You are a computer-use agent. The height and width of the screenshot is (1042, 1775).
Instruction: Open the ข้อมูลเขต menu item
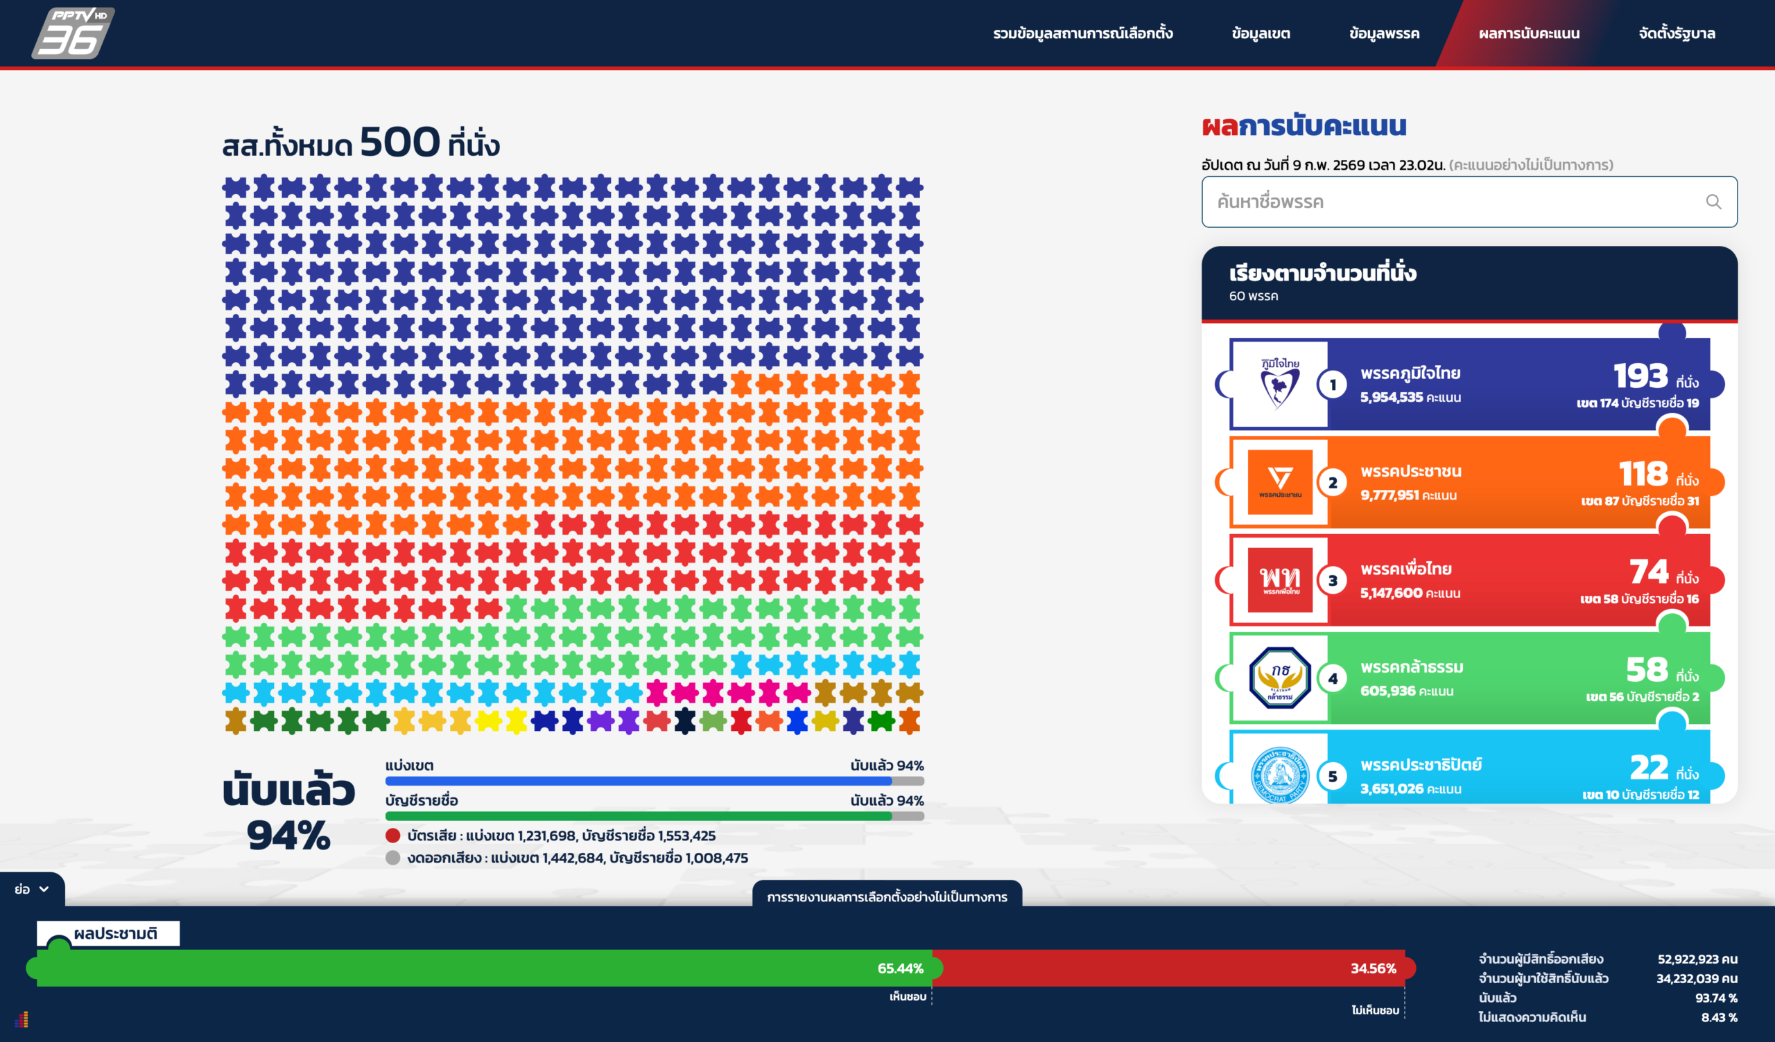1260,33
